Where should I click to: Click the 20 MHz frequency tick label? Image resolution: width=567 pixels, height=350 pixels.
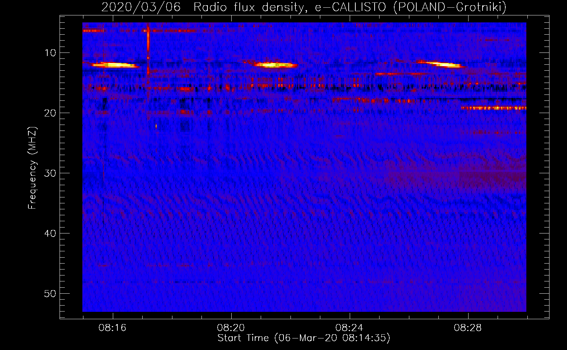(50, 113)
